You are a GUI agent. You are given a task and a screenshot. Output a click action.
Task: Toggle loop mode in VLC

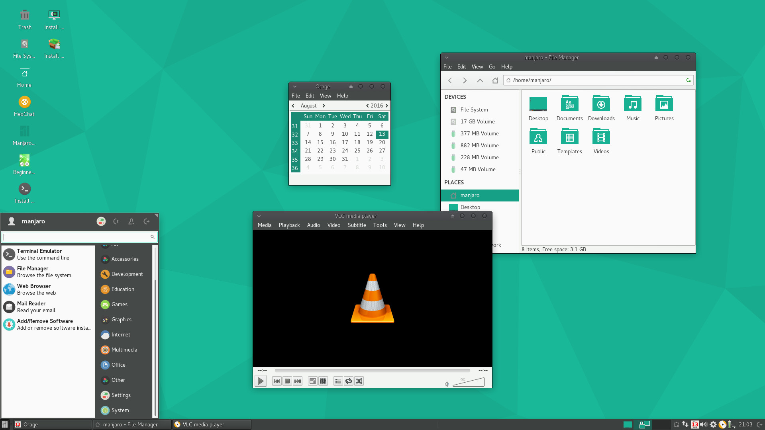pyautogui.click(x=349, y=381)
